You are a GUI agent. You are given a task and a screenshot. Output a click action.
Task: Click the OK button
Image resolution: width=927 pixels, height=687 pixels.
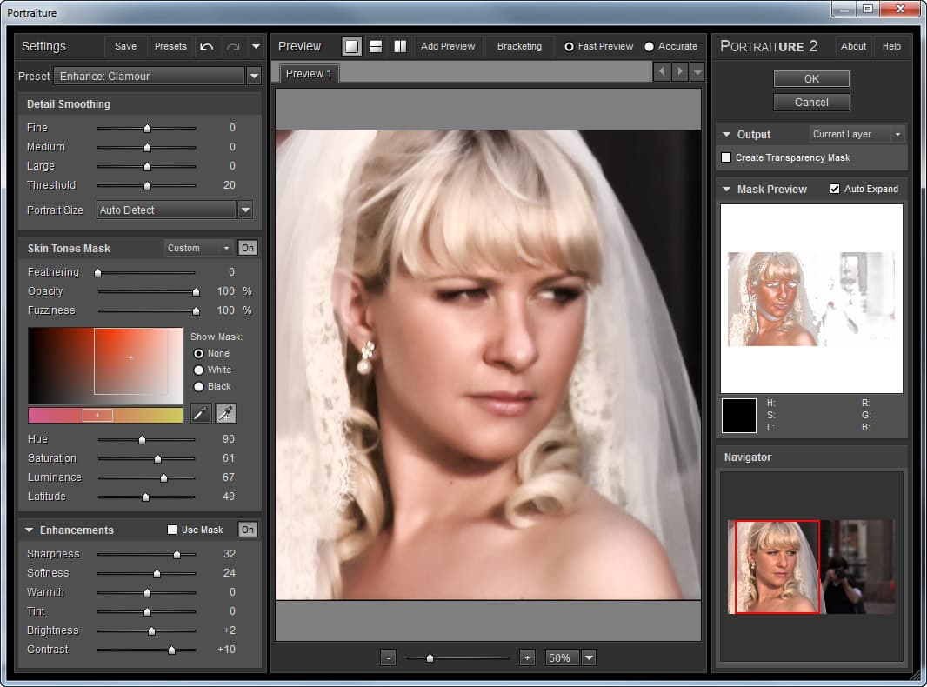pos(811,78)
